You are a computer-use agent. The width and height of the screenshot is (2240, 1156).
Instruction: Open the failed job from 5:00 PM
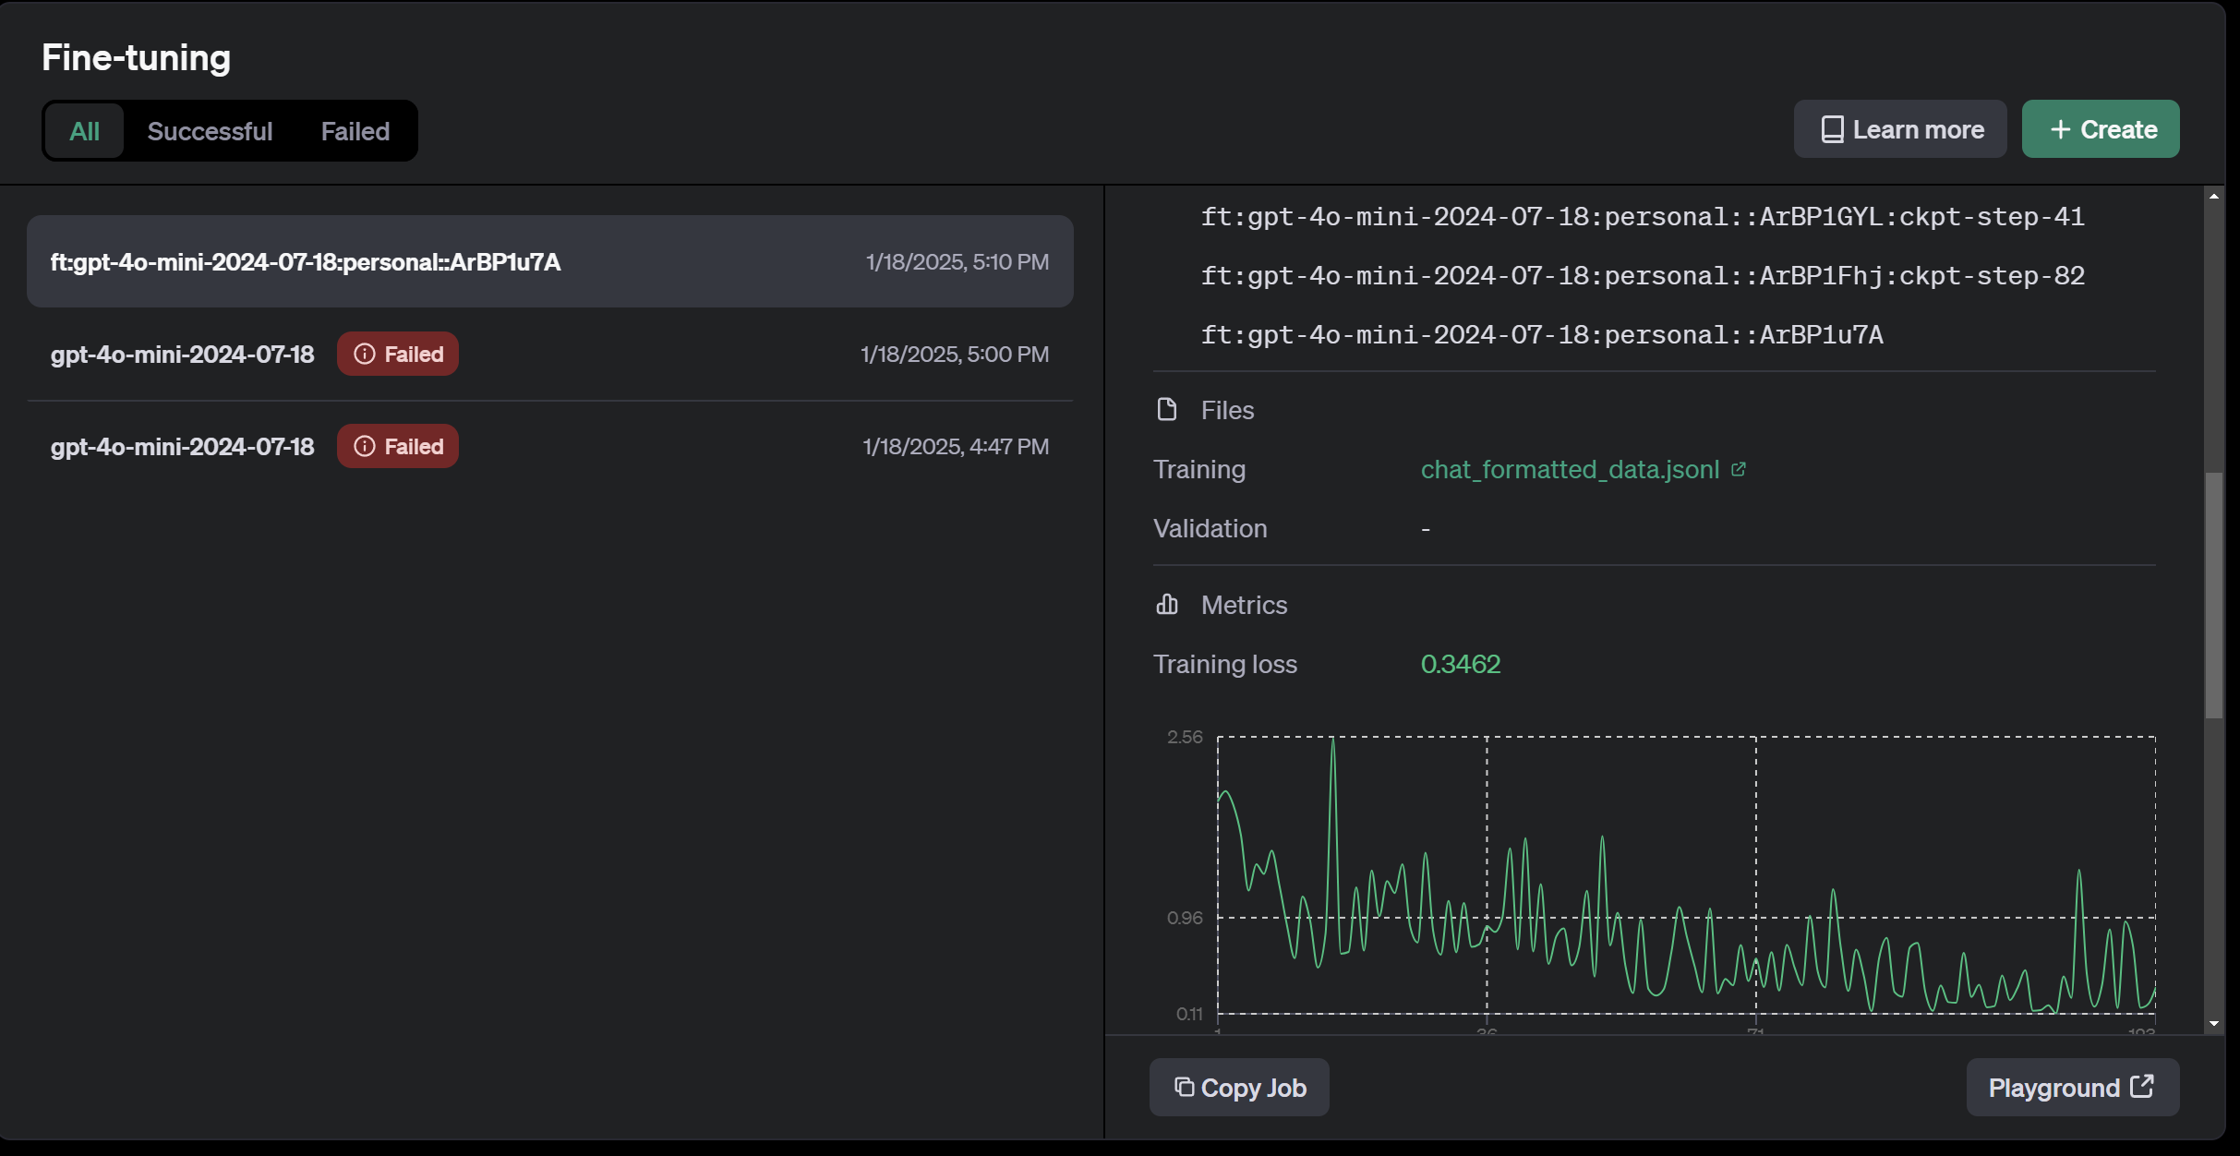[x=183, y=355]
